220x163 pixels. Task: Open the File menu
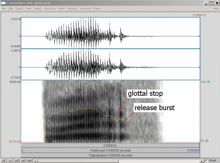pyautogui.click(x=4, y=8)
